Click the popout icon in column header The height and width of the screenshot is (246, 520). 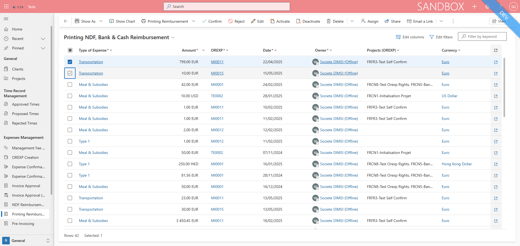point(496,50)
